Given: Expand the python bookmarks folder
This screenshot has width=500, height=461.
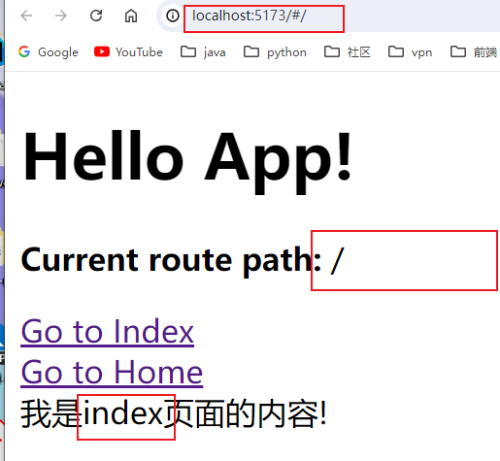Looking at the screenshot, I should [275, 52].
